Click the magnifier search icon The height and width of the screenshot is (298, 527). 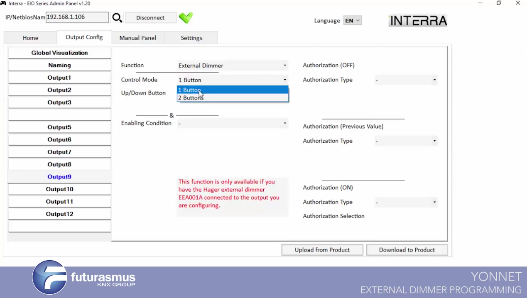[117, 18]
